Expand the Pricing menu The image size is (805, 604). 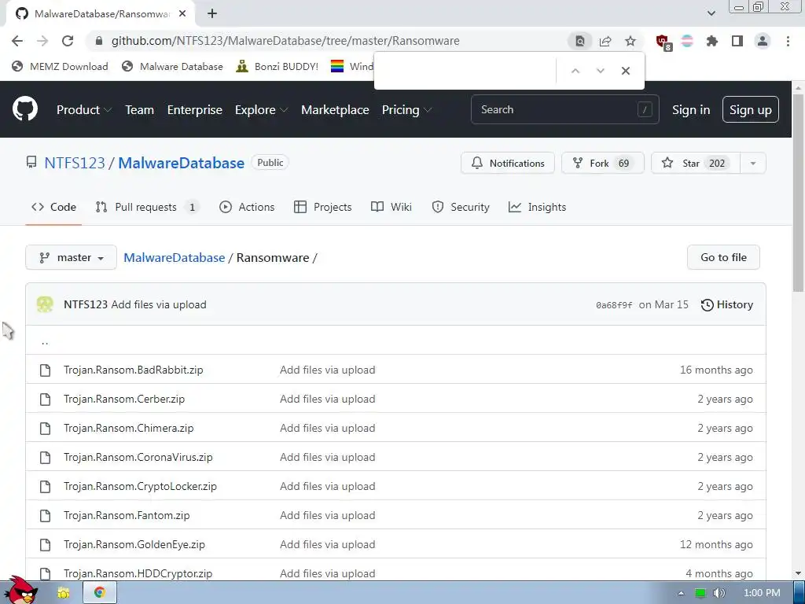[406, 110]
